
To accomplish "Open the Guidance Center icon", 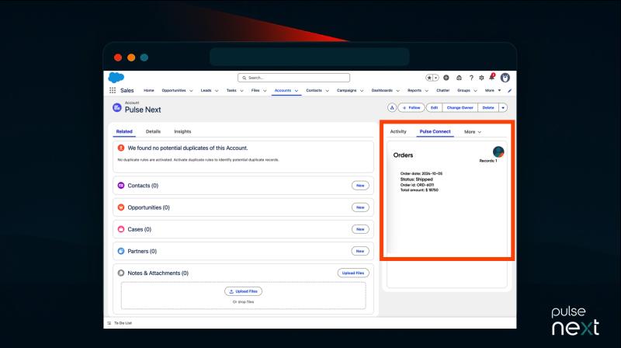I will [459, 78].
